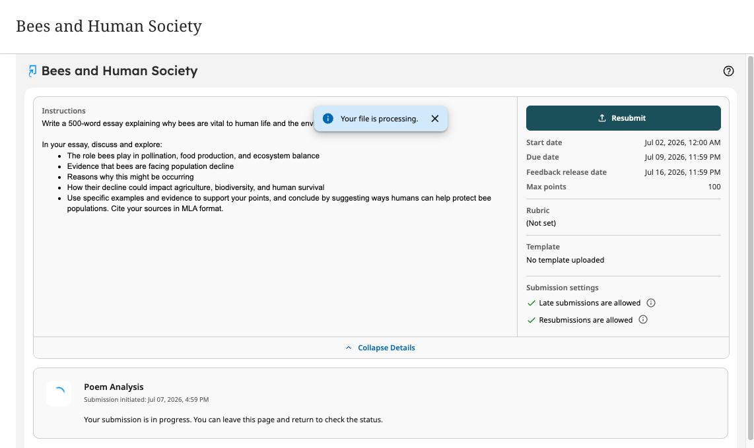Collapse the assignment details section
The height and width of the screenshot is (448, 754).
pyautogui.click(x=380, y=348)
